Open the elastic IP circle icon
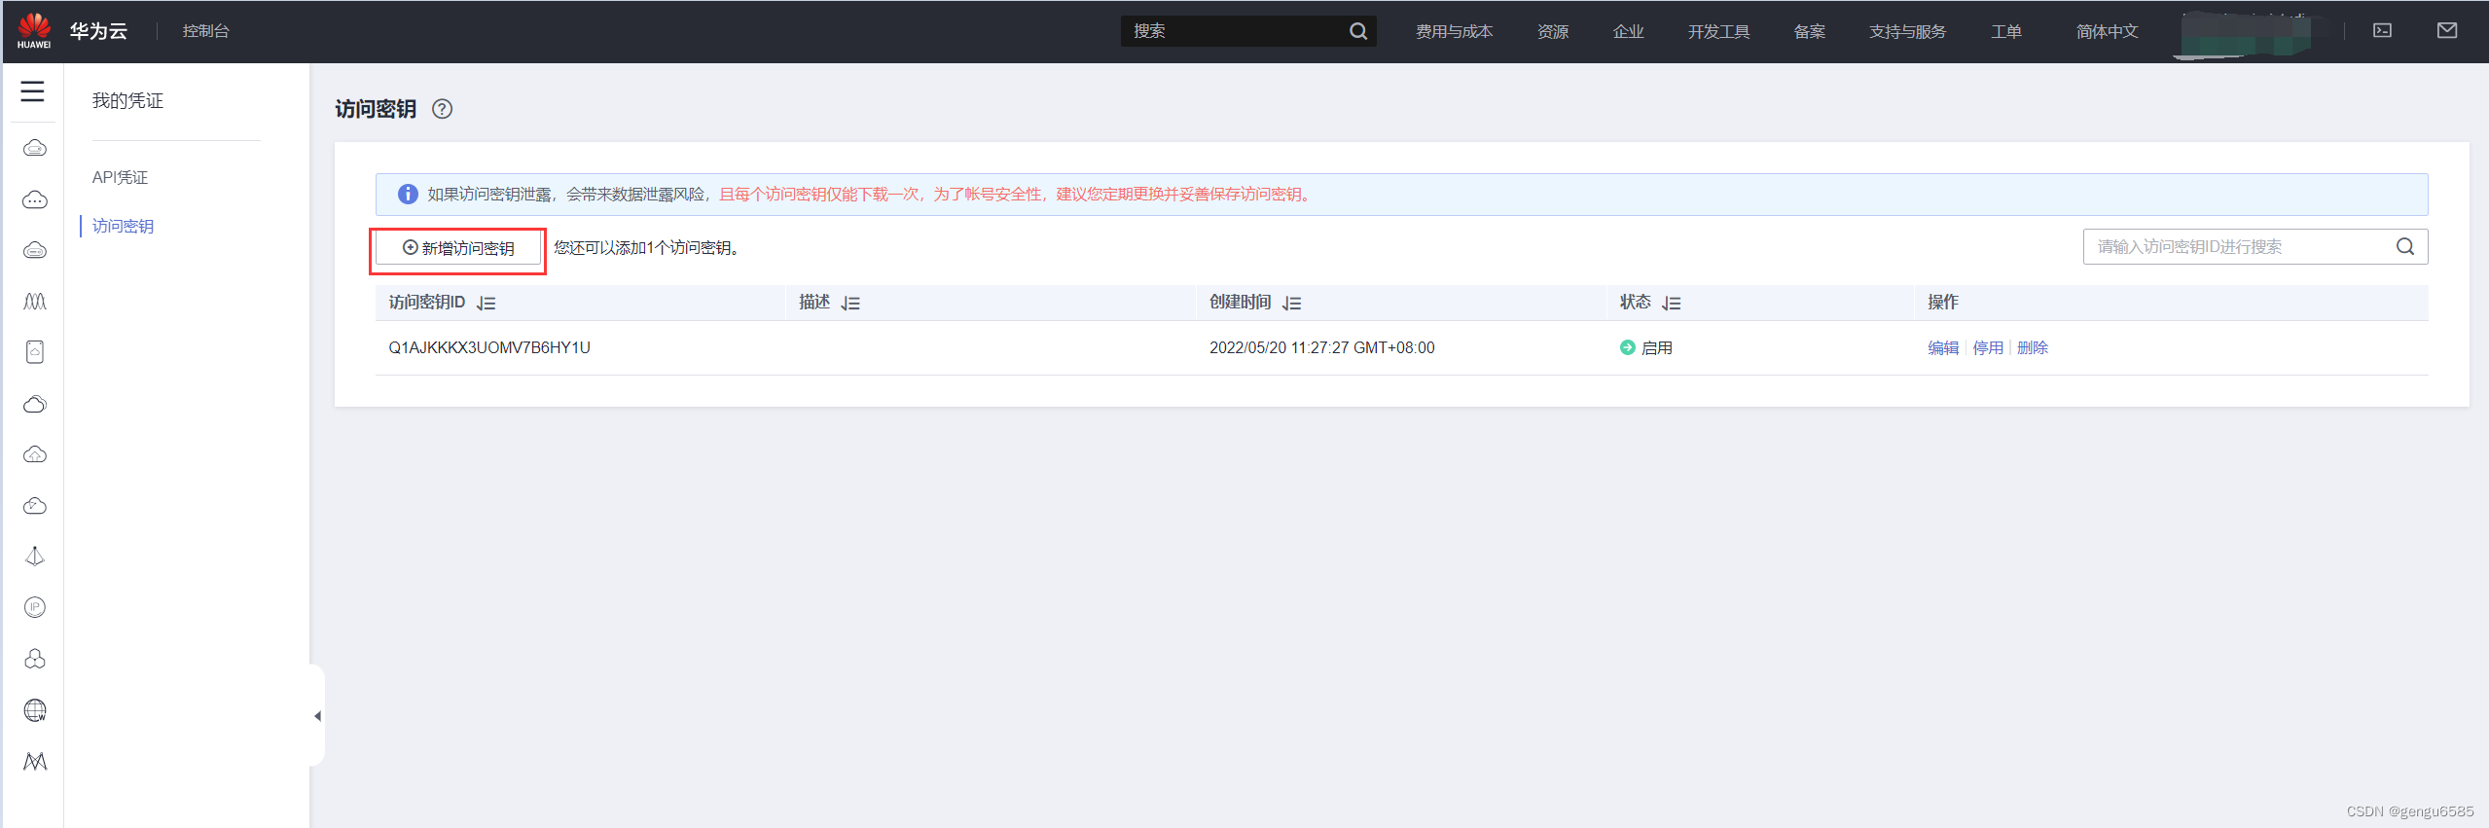 (x=35, y=607)
